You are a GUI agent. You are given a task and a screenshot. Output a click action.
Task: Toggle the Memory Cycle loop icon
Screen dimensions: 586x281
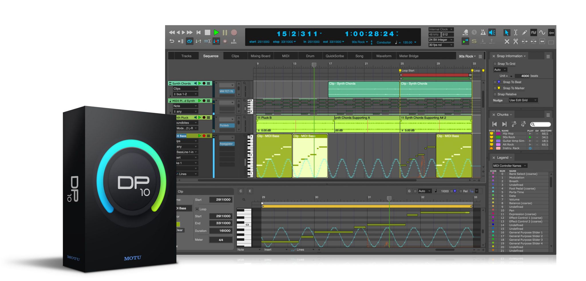[x=189, y=41]
